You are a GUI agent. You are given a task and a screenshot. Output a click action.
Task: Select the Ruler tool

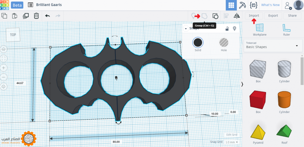[x=286, y=30]
